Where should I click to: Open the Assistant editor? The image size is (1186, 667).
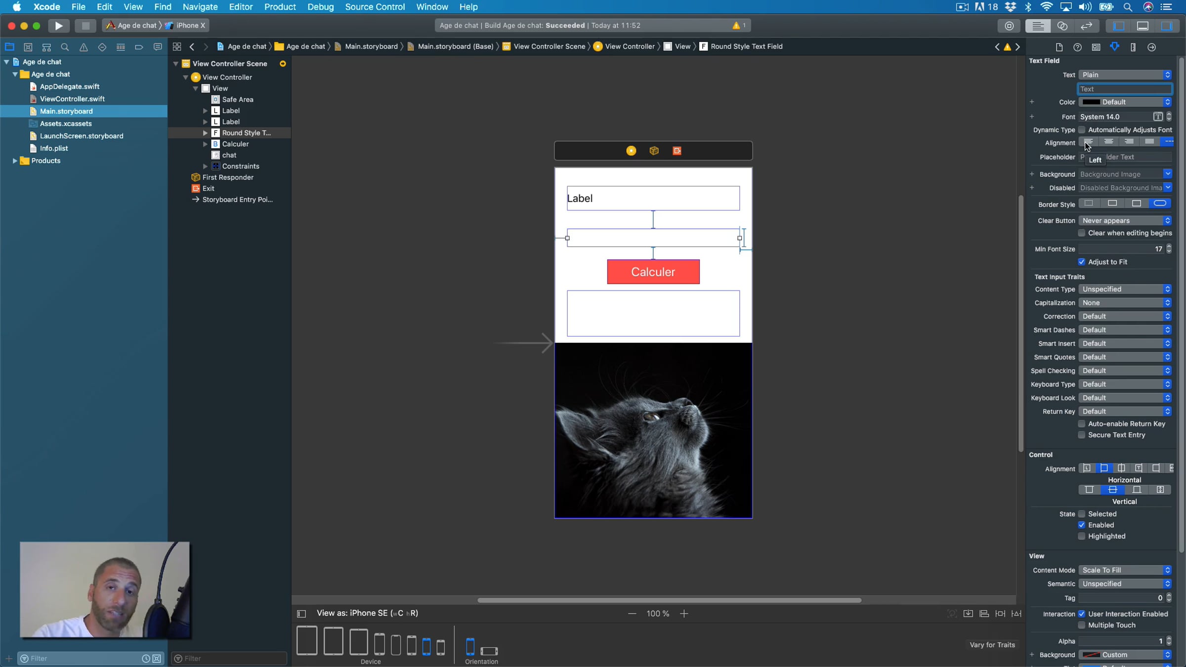point(1062,26)
